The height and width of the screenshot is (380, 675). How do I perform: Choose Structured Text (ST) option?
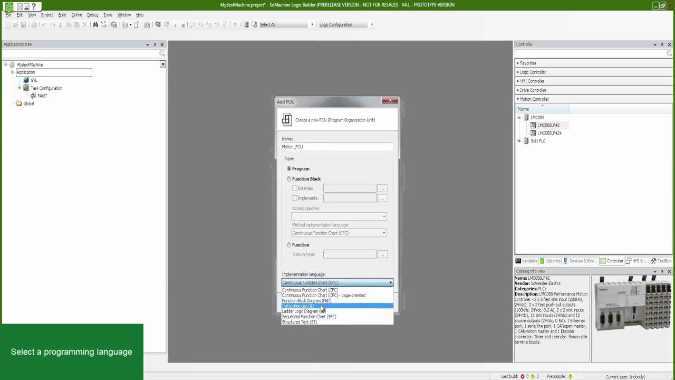tap(337, 322)
